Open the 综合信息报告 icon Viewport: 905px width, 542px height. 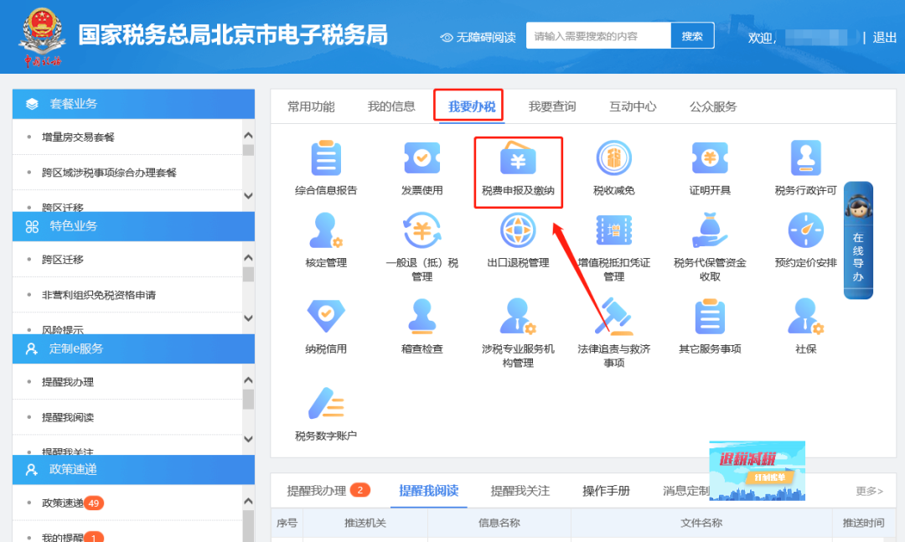point(325,159)
